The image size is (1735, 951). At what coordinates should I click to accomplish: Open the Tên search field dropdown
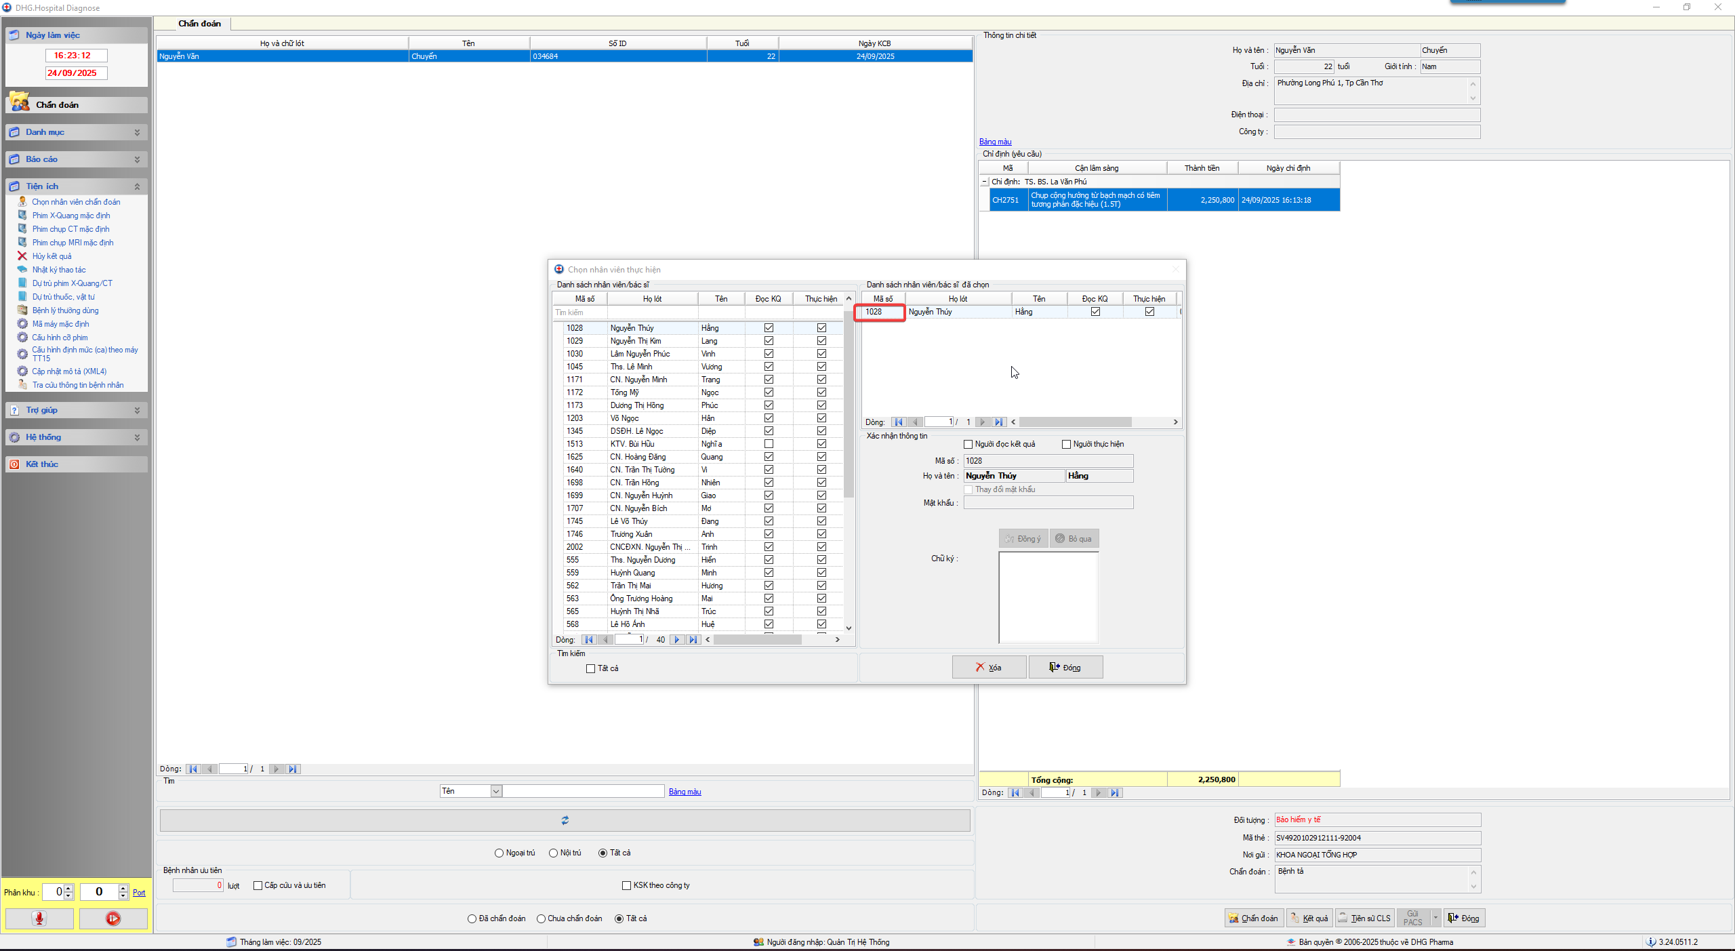pos(496,791)
